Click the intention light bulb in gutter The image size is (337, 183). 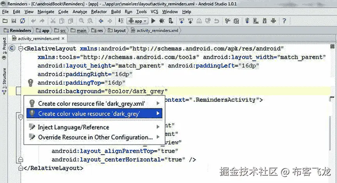click(x=30, y=82)
